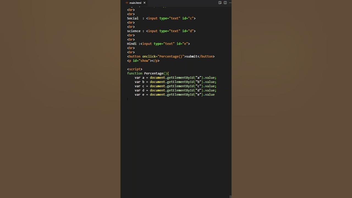352x198 pixels.
Task: Click onclick="Percentage()" in the button tag
Action: pyautogui.click(x=163, y=56)
